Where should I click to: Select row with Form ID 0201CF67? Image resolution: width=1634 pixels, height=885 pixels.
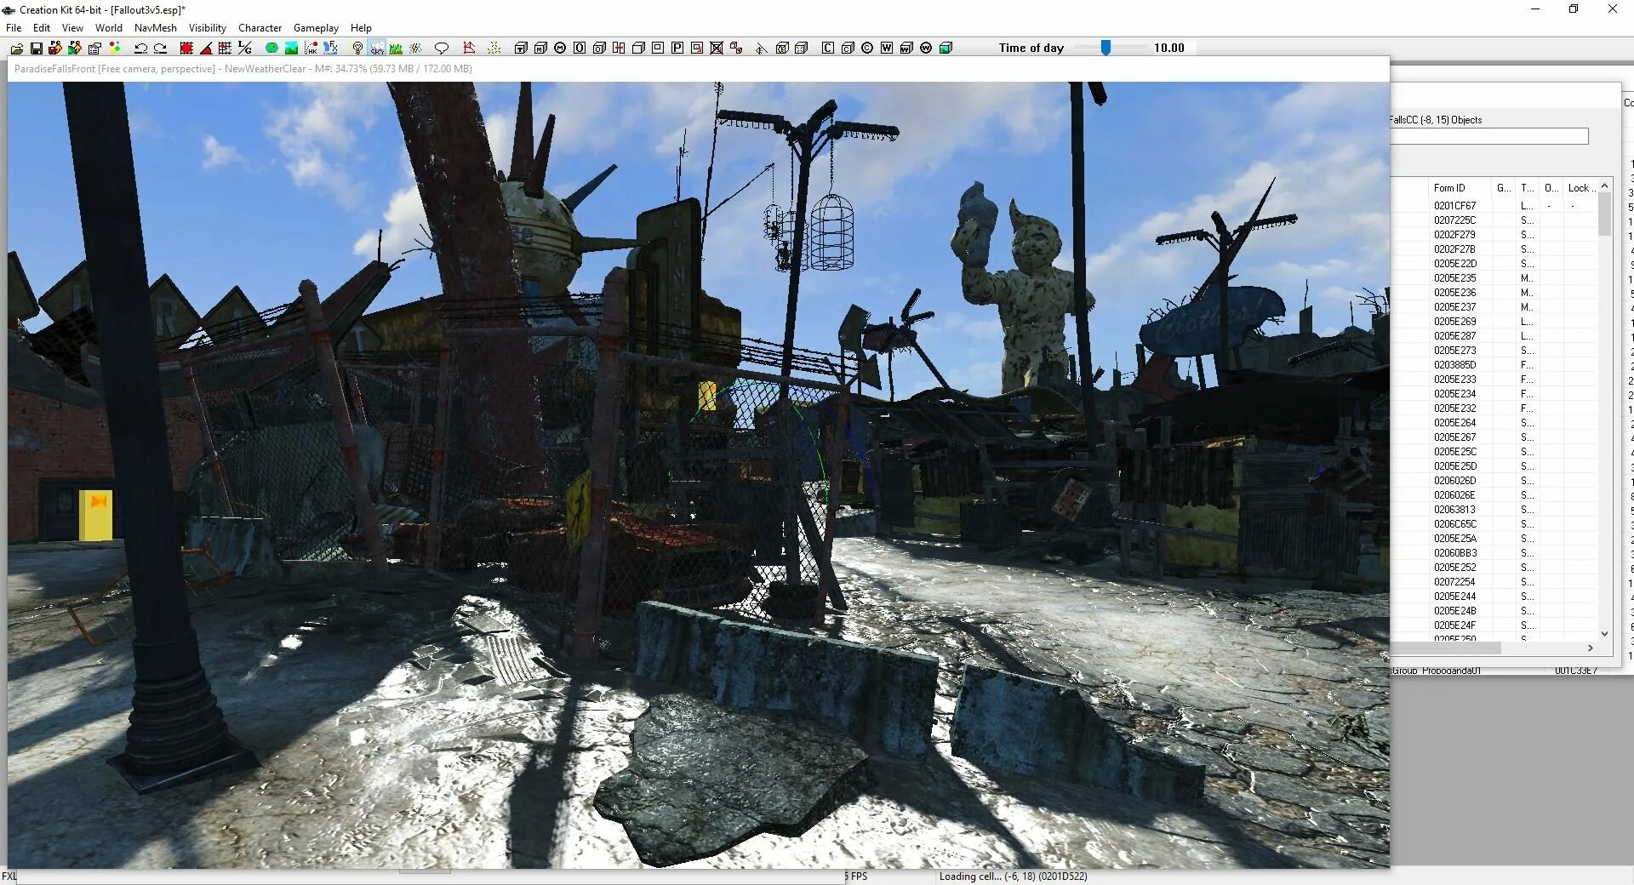click(x=1495, y=206)
